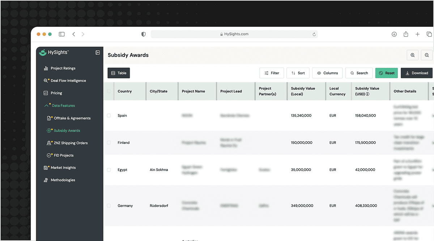Collapse the HySights sidebar panel icon
This screenshot has width=434, height=241.
(98, 52)
